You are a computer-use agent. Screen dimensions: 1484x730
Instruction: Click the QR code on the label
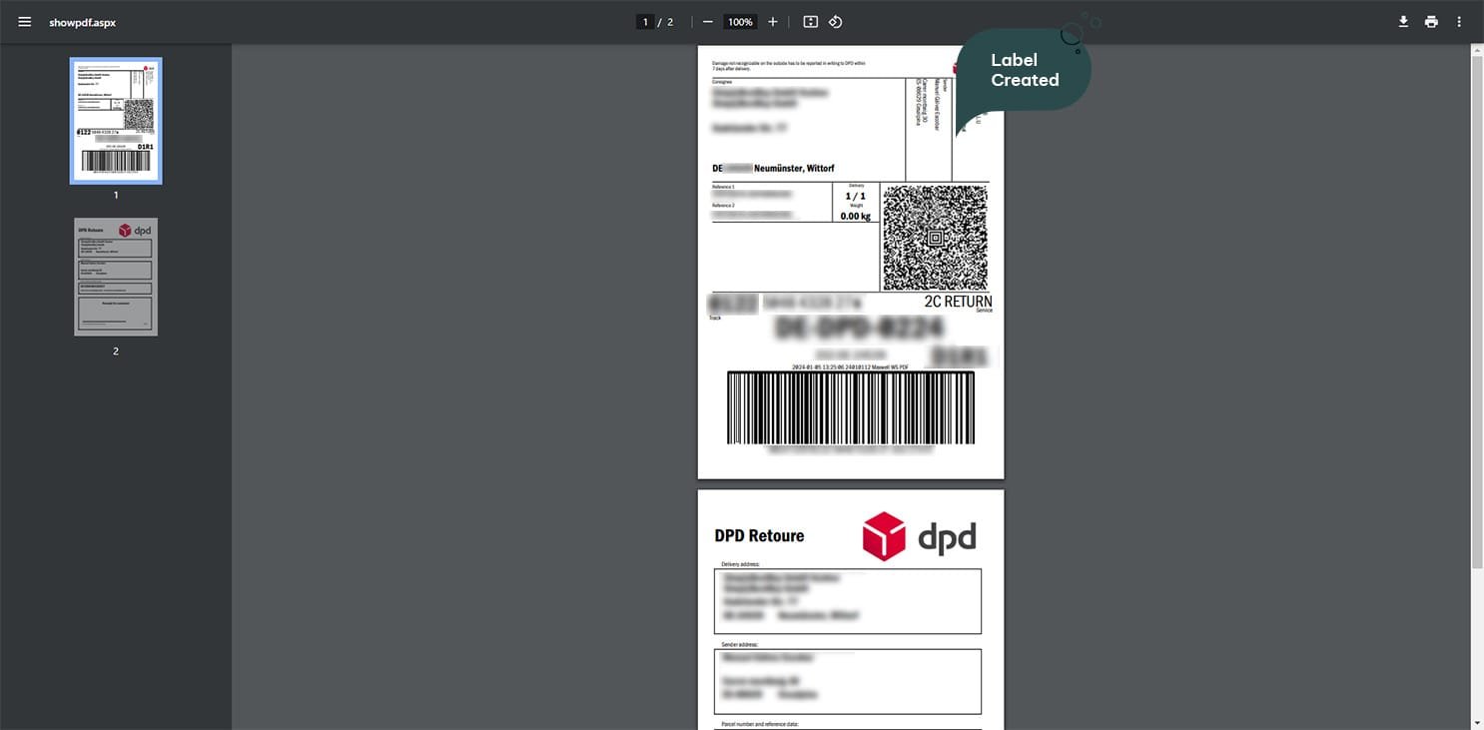pos(935,238)
